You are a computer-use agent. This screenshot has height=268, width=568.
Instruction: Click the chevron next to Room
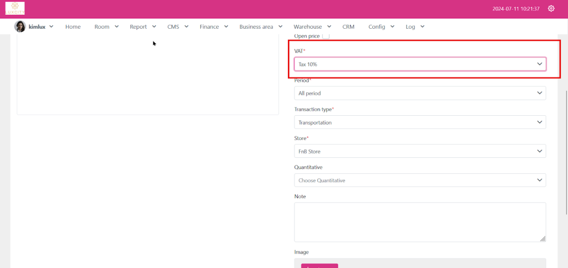116,26
